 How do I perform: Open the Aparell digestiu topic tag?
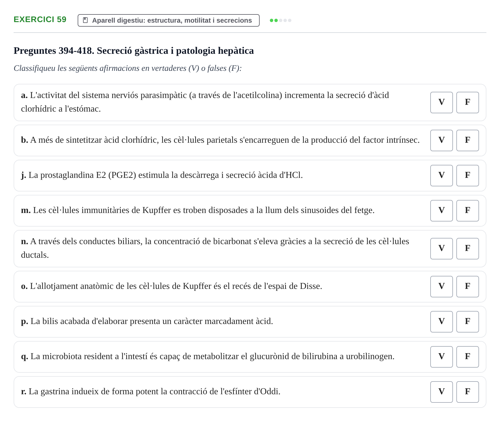(x=169, y=20)
